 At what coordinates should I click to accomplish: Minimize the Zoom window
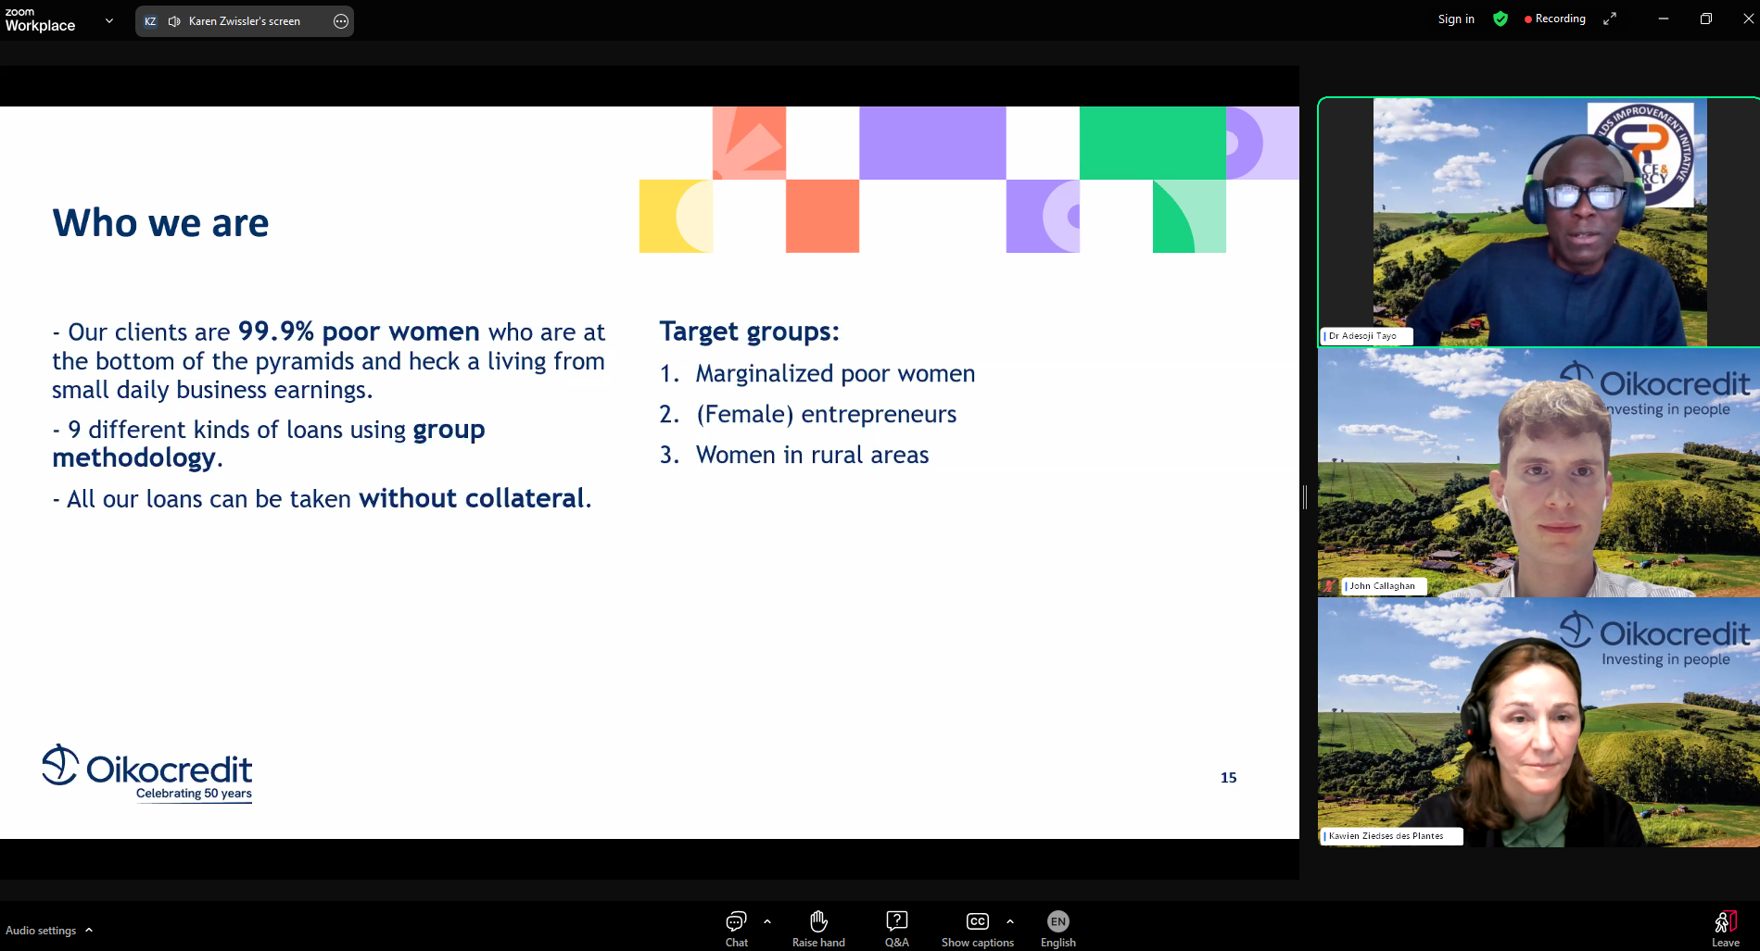point(1664,19)
